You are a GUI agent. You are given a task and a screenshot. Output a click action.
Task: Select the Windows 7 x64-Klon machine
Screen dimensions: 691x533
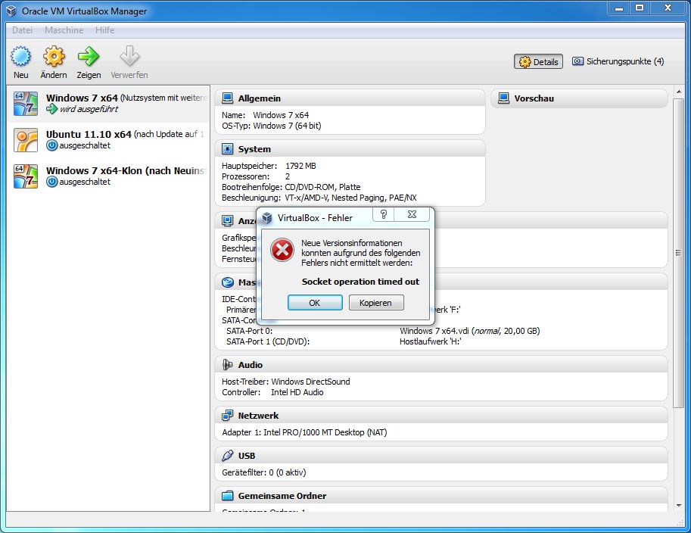[108, 176]
